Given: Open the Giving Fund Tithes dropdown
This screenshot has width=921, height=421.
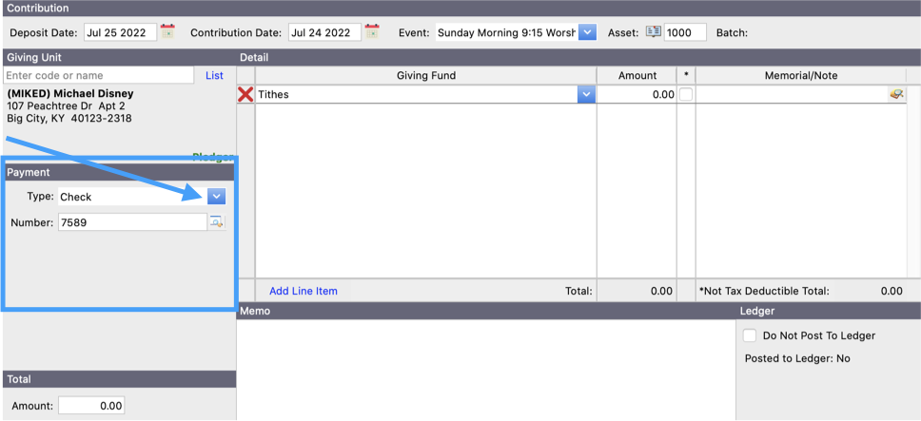Looking at the screenshot, I should [x=586, y=94].
